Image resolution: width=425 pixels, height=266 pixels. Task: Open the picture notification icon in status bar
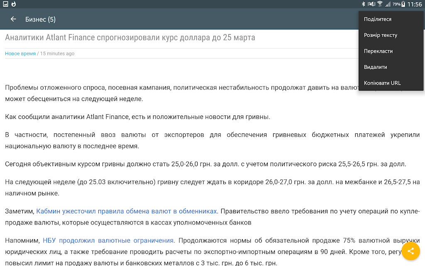coord(5,4)
